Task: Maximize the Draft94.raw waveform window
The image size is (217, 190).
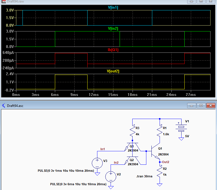Action: coord(201,1)
